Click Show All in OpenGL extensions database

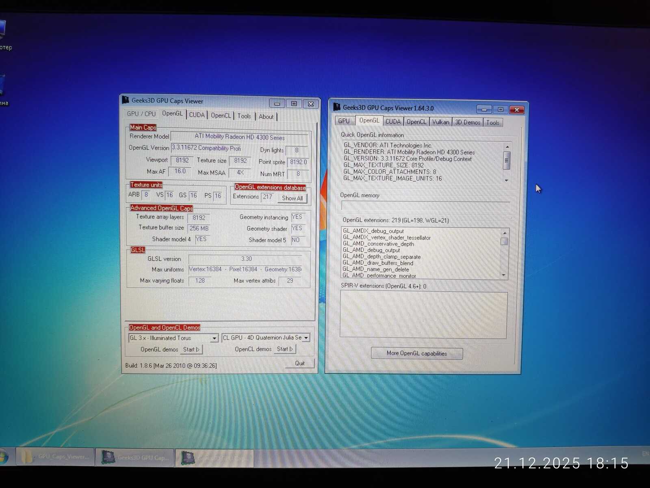pyautogui.click(x=292, y=198)
